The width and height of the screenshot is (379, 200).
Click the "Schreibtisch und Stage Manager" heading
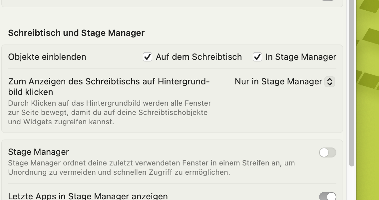pos(76,33)
